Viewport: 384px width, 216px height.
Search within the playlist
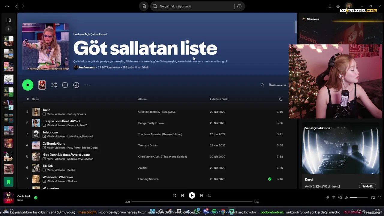tap(262, 85)
